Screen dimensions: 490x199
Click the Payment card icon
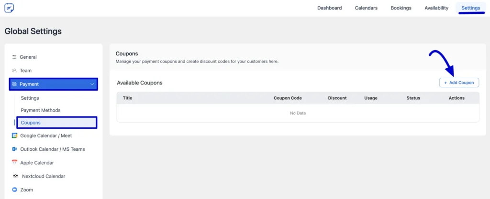14,84
